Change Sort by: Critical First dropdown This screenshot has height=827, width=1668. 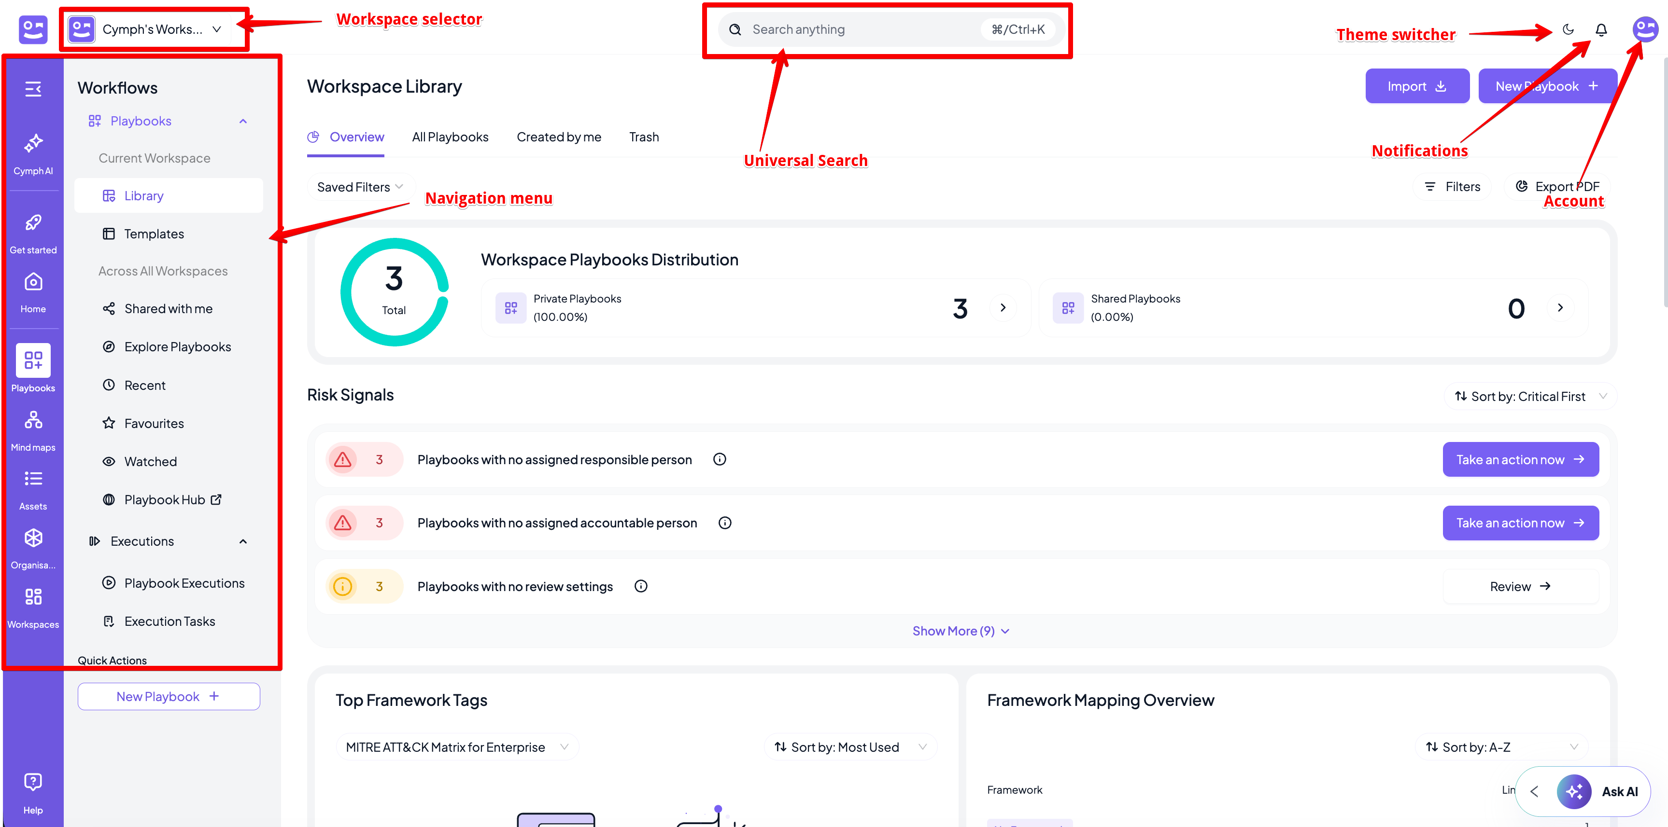(x=1531, y=396)
